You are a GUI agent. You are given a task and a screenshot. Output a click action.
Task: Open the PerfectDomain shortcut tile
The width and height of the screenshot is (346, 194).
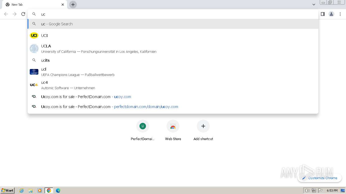(x=143, y=130)
